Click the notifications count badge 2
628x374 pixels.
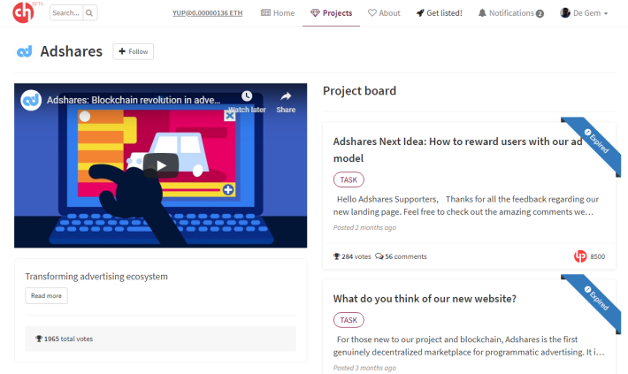click(x=540, y=13)
